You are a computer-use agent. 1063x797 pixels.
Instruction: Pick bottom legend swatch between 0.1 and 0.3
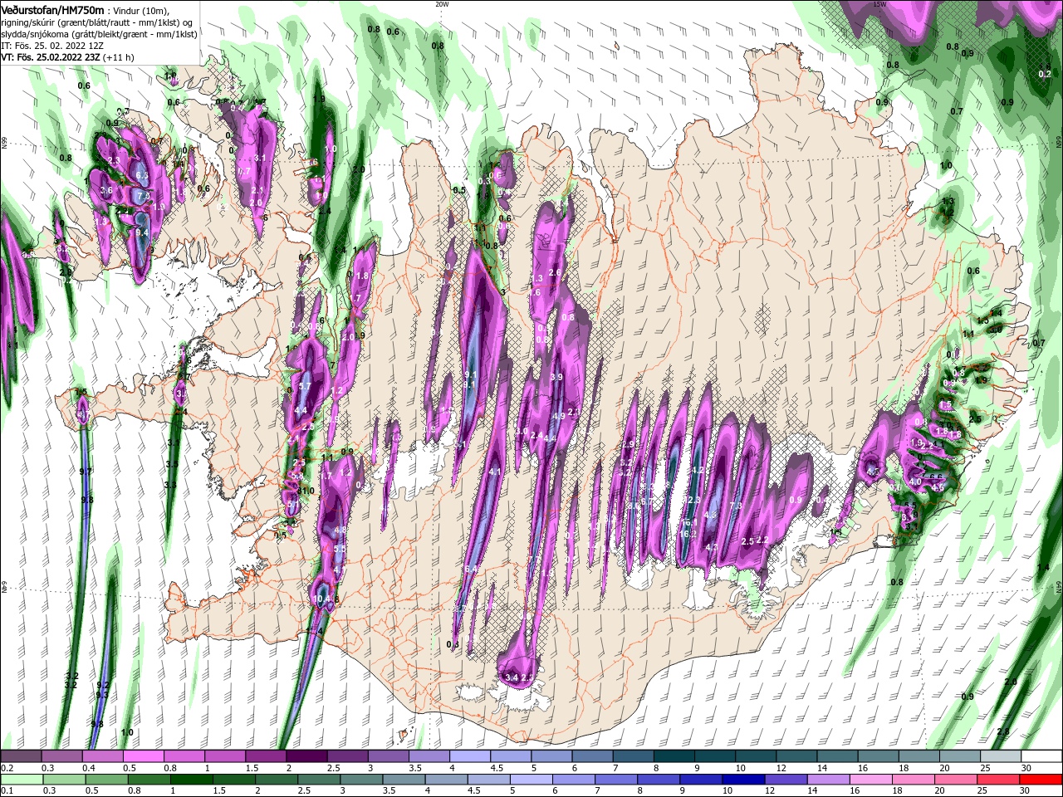[22, 779]
